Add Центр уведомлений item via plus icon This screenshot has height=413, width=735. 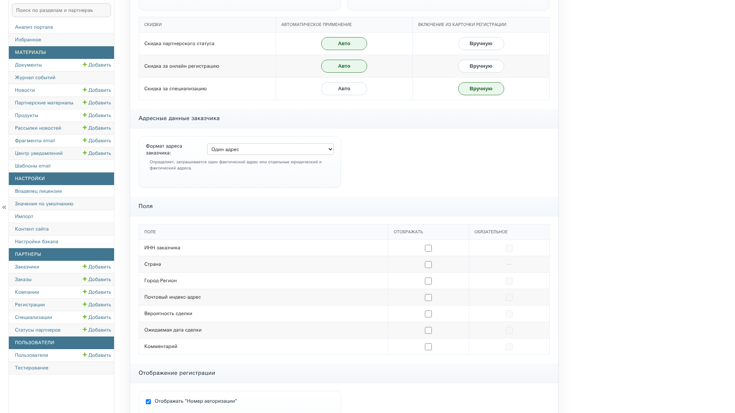click(x=97, y=153)
